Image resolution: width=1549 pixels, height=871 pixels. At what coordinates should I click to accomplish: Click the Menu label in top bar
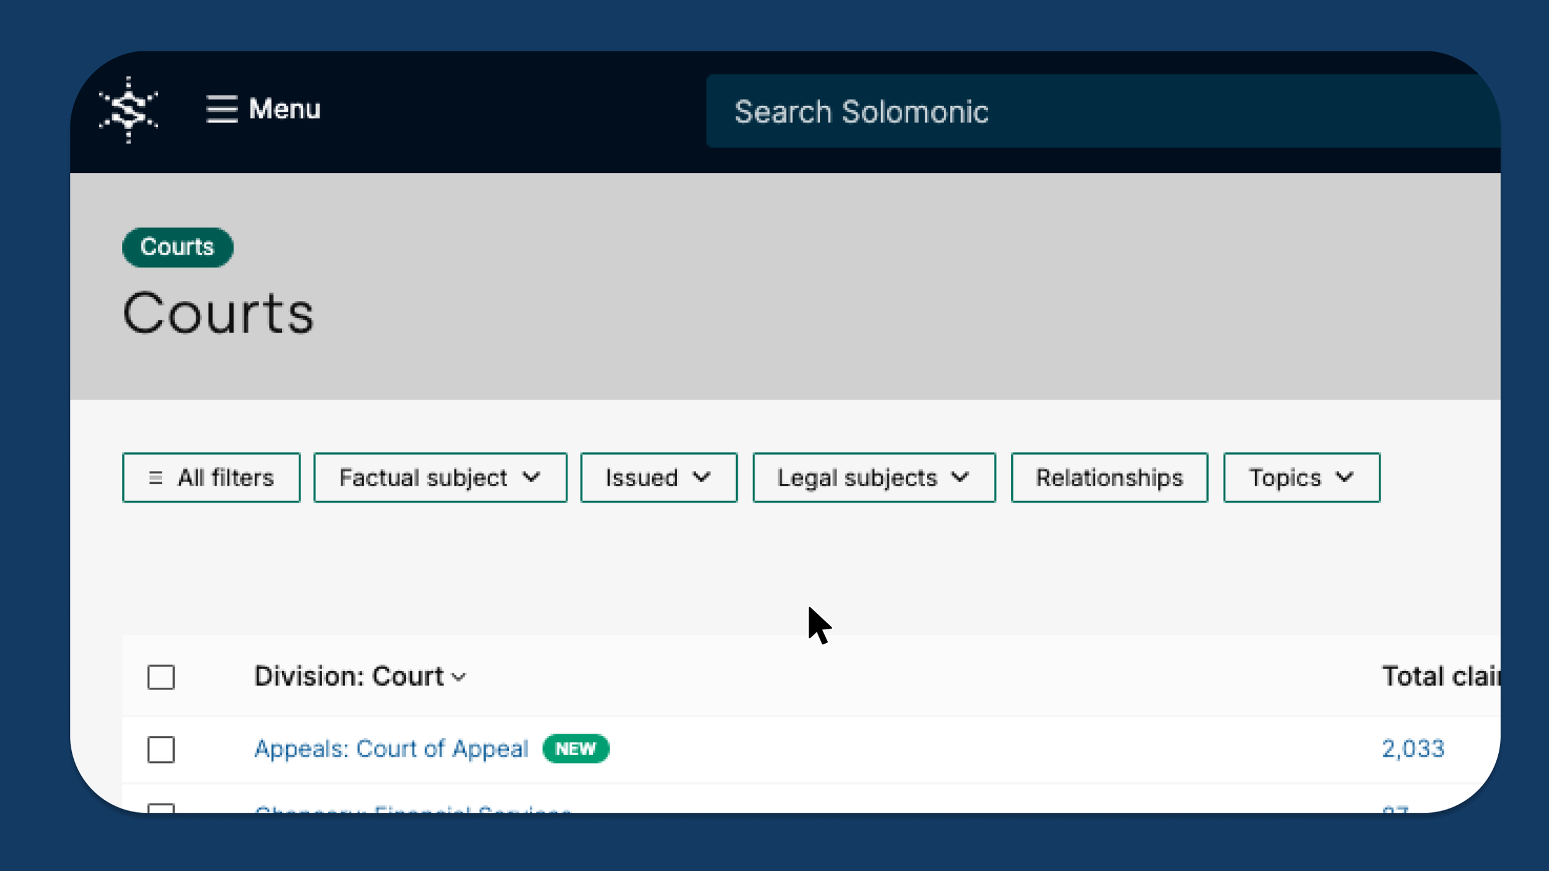click(x=284, y=109)
